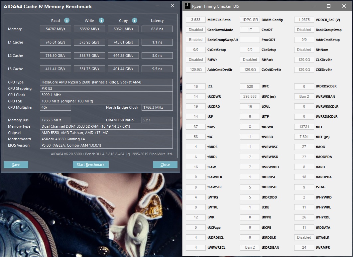This screenshot has height=257, width=353.
Task: Click the tCWL value 16
Action: (250, 106)
